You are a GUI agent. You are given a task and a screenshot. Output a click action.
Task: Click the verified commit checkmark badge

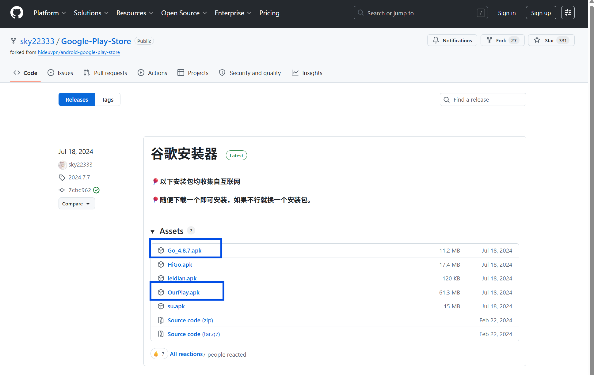pos(96,190)
